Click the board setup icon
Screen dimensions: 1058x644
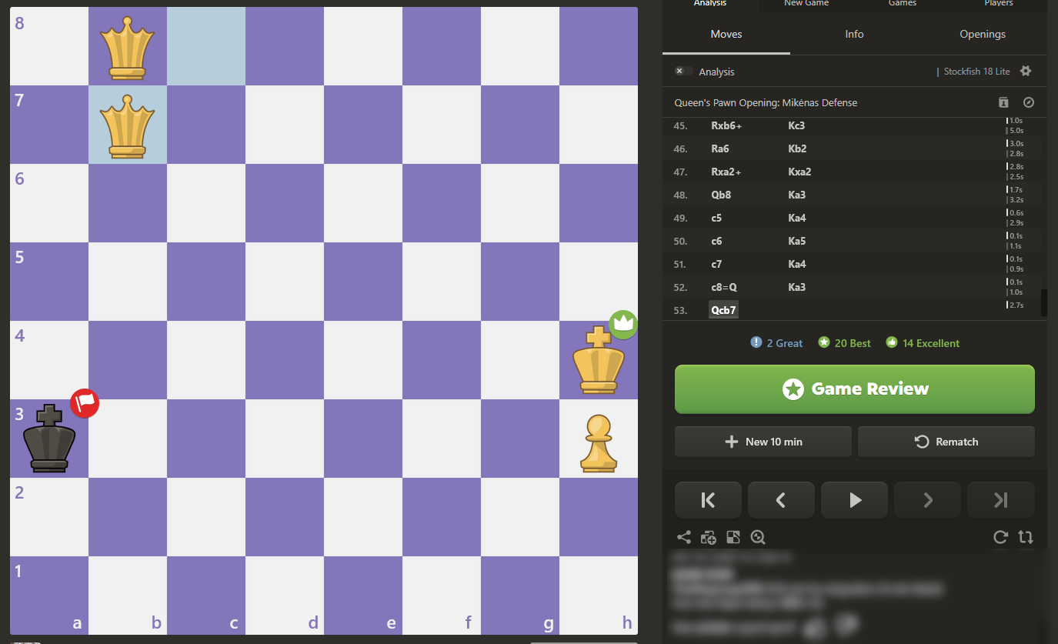(733, 537)
